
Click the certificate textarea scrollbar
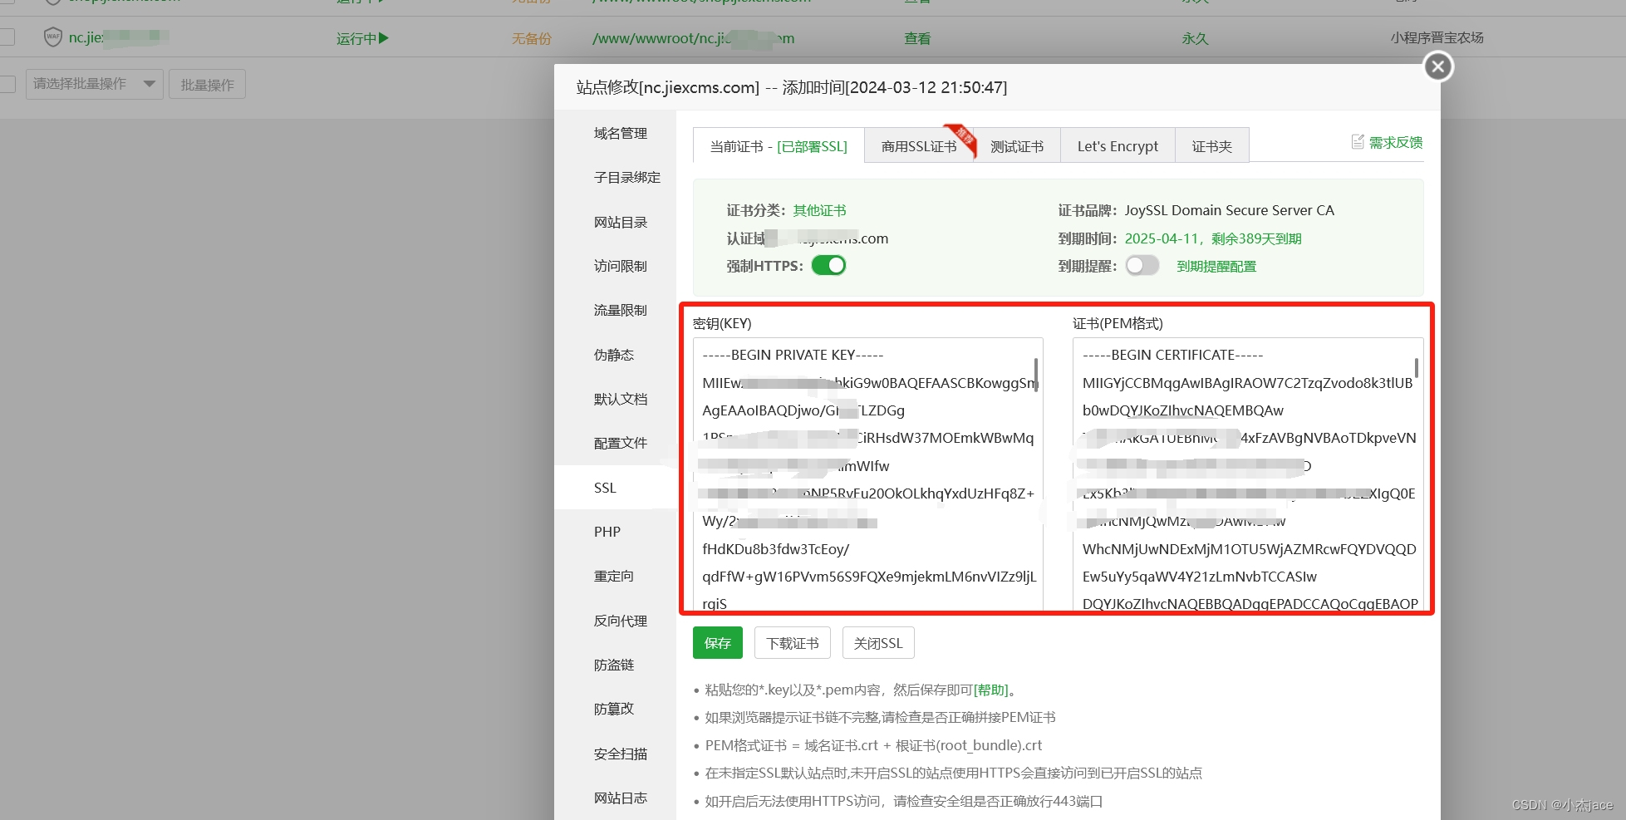point(1417,367)
